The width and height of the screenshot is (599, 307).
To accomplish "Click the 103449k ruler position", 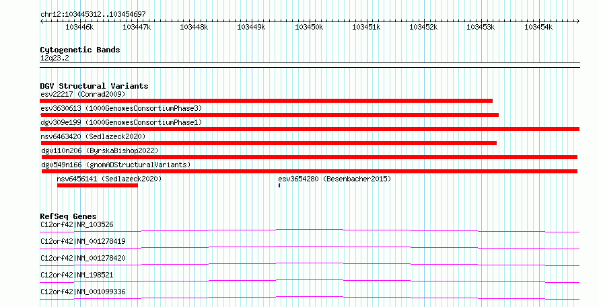I will pyautogui.click(x=251, y=28).
